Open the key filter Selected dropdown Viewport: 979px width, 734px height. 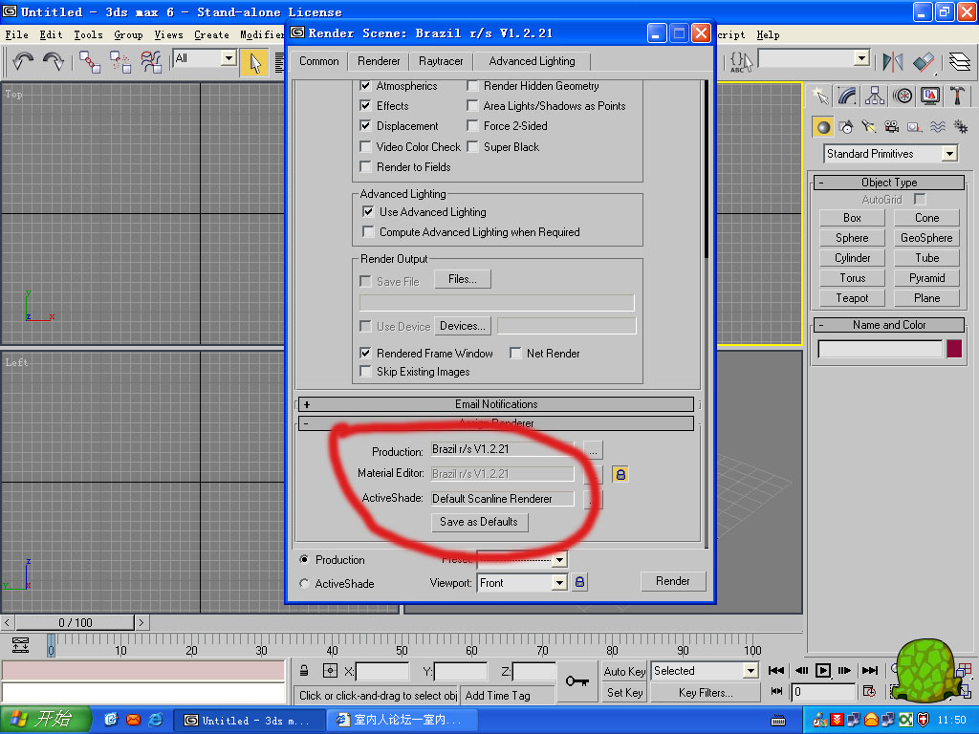tap(751, 671)
